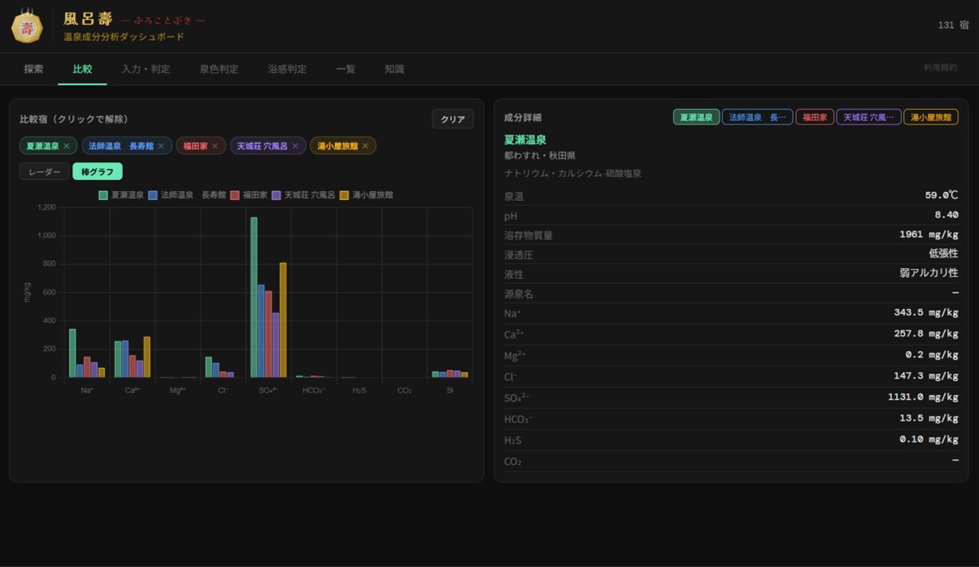Remove 福田家 from comparison with ×
The image size is (979, 567).
(x=214, y=146)
